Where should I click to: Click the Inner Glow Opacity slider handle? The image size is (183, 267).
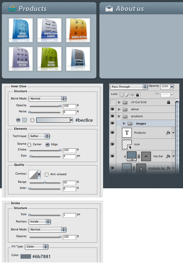60,106
